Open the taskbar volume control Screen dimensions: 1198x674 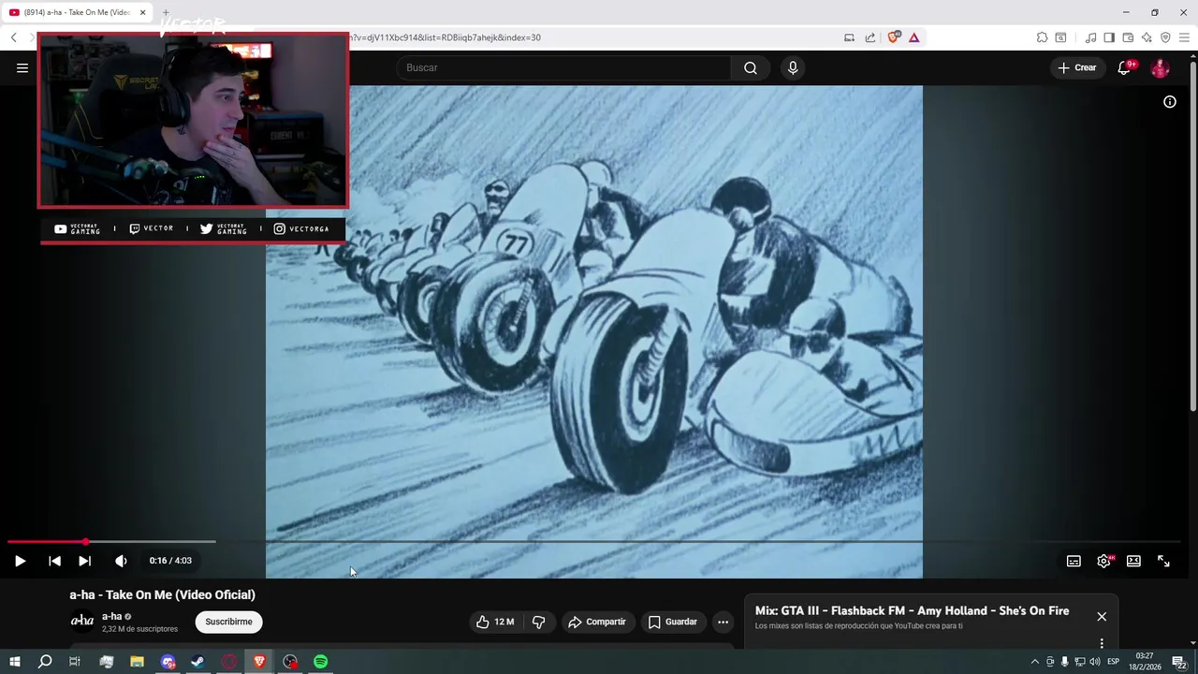coord(1095,662)
